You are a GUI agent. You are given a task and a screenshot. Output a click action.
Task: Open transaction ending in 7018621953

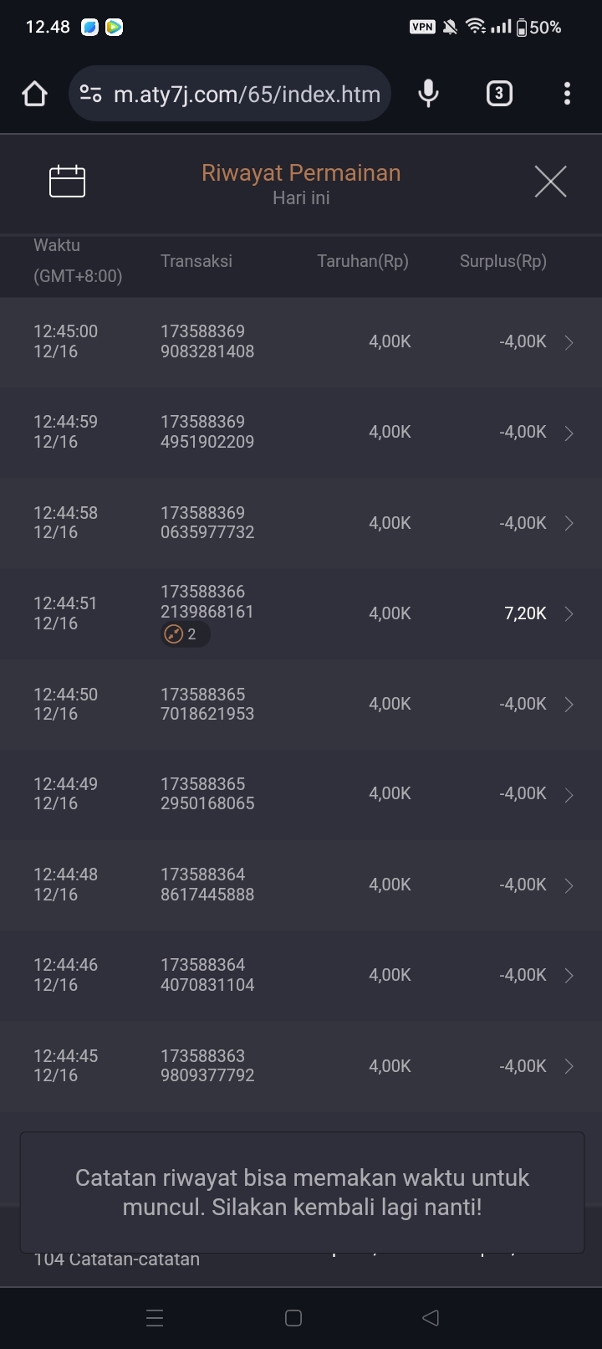coord(207,704)
